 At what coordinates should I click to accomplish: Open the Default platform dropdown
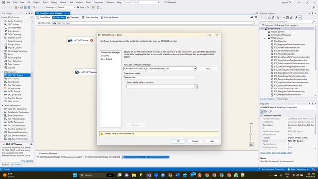click(66, 7)
